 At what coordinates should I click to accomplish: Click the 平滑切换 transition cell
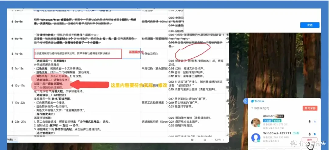pos(155,68)
